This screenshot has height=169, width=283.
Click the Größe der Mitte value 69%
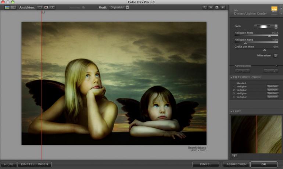point(276,47)
